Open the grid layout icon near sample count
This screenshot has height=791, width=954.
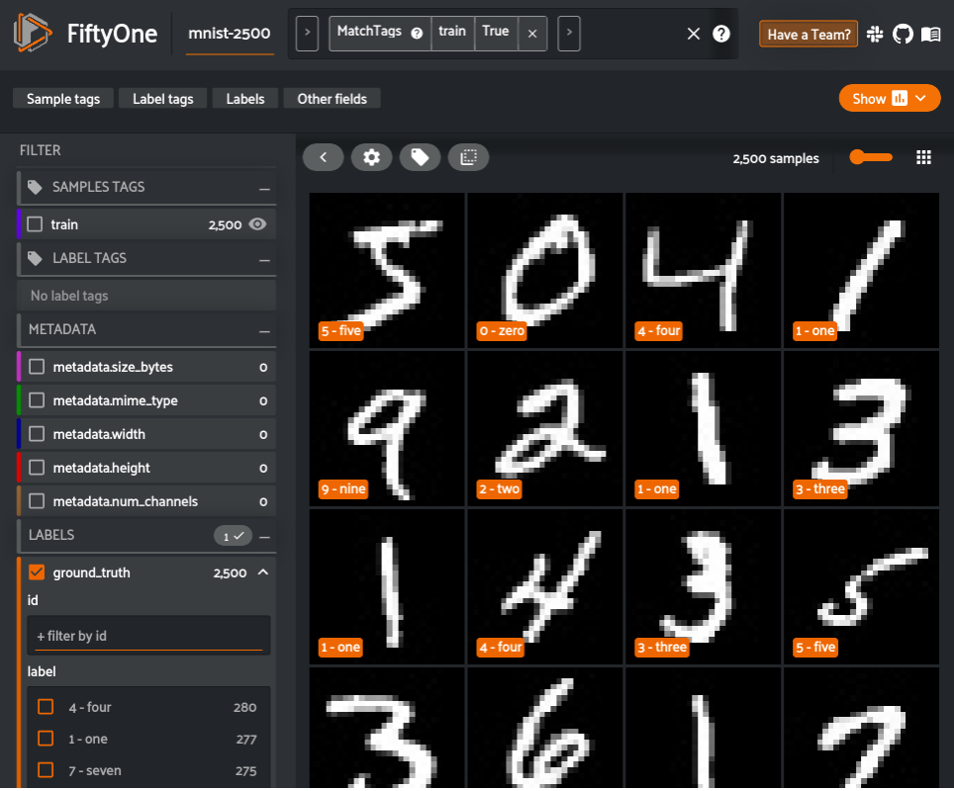[923, 156]
